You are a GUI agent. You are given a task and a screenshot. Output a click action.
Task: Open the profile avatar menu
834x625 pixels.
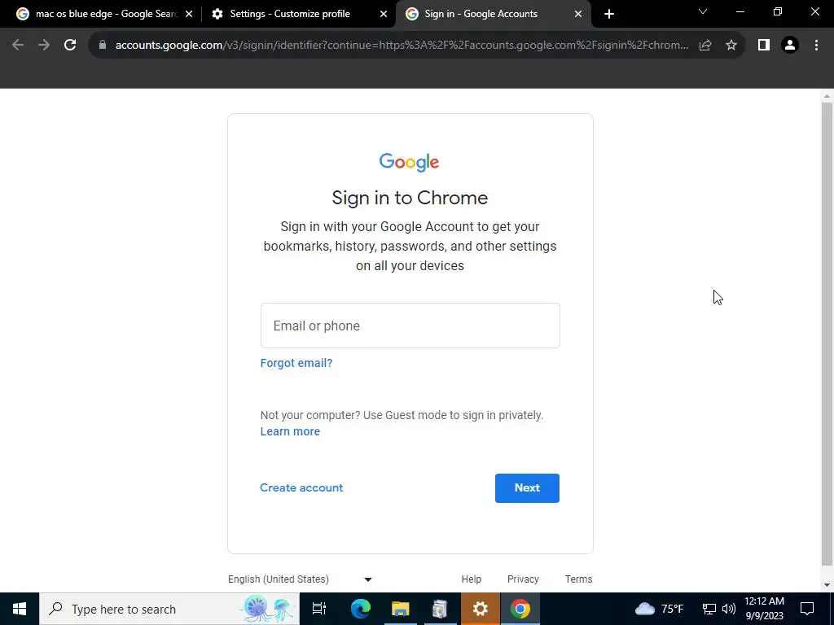pyautogui.click(x=790, y=46)
